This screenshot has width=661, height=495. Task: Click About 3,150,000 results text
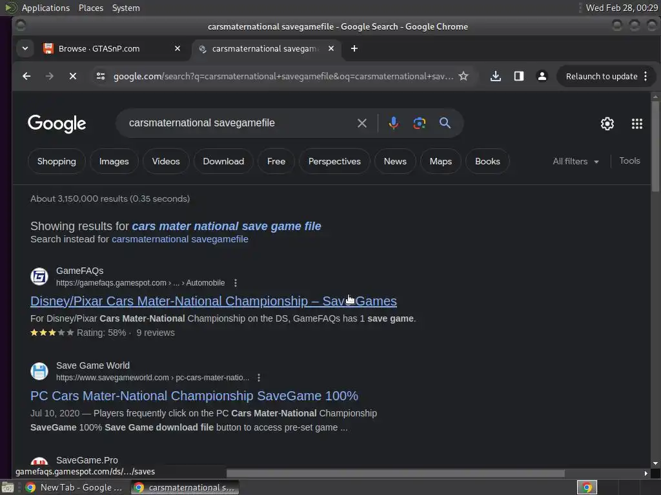[110, 199]
